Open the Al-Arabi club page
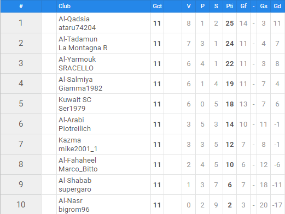Image resolution: width=285 pixels, height=214 pixels. tap(71, 120)
